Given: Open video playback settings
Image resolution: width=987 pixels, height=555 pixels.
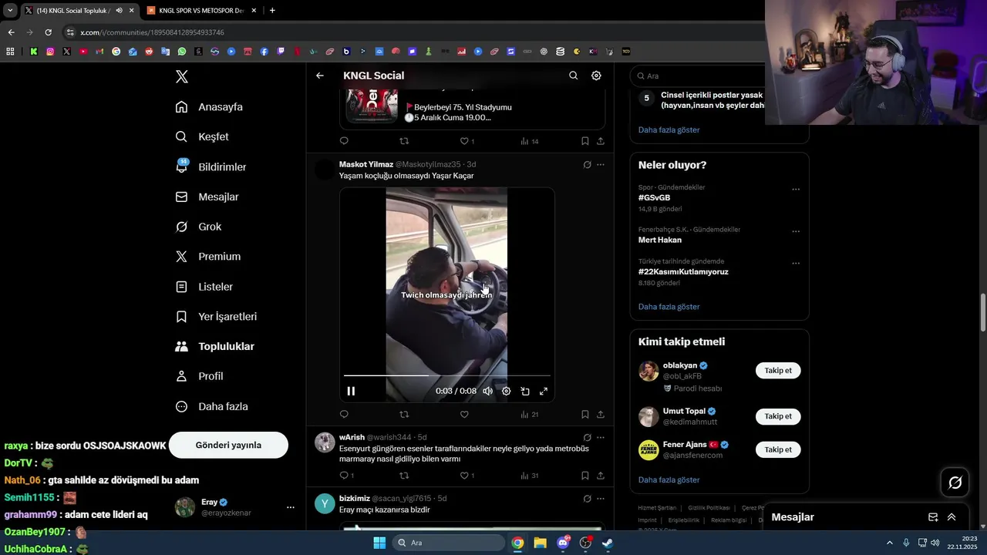Looking at the screenshot, I should pos(506,391).
